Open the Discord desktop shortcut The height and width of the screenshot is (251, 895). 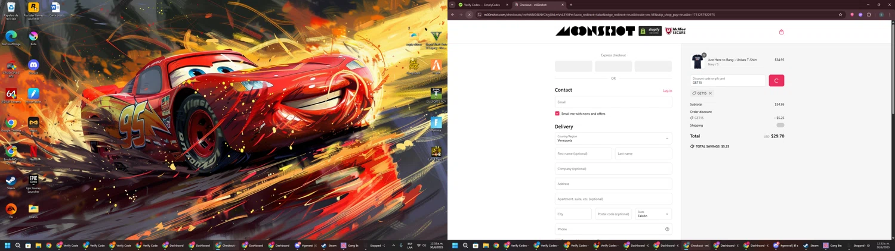coord(33,67)
